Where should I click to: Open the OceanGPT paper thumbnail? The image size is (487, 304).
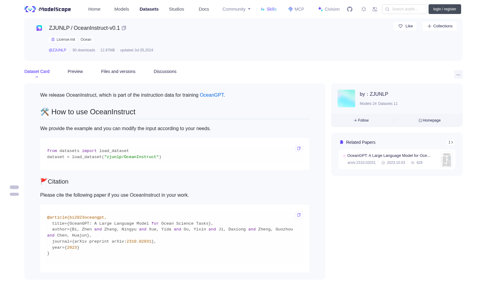click(x=447, y=159)
